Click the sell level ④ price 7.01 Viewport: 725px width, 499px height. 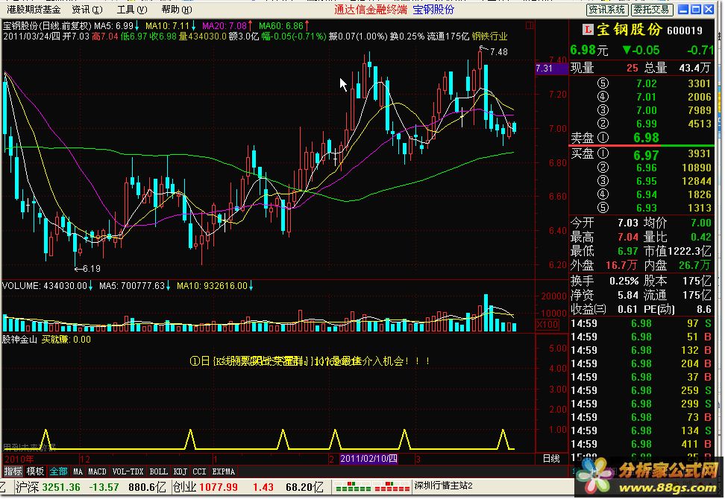[x=647, y=97]
